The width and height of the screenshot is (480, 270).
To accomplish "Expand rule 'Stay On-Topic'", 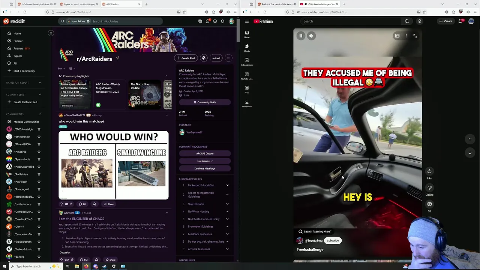I will (227, 204).
